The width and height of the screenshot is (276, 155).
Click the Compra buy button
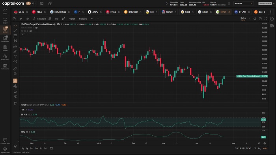click(83, 19)
